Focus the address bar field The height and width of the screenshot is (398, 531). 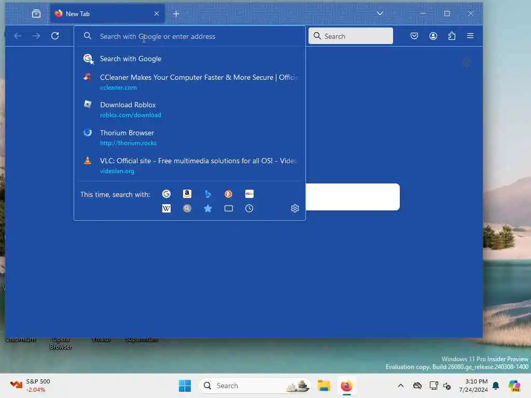tap(190, 36)
